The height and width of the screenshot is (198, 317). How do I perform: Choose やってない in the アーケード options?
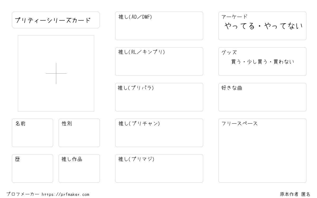283,26
